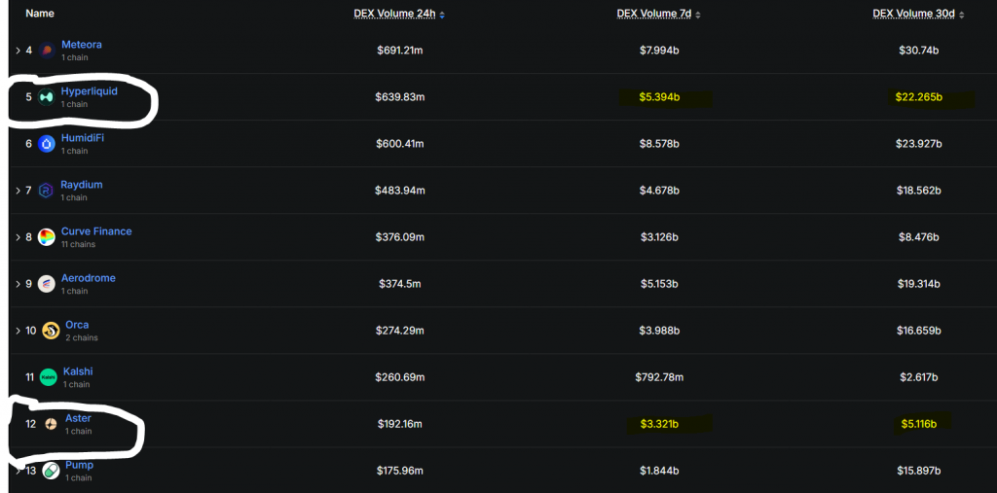Expand the Aerodrome row chevron
The width and height of the screenshot is (997, 493).
click(x=18, y=284)
